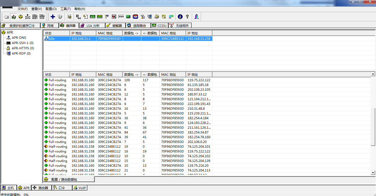The width and height of the screenshot is (376, 196).
Task: Select the Half-routing row for 74.125.204.101
Action: (128, 147)
